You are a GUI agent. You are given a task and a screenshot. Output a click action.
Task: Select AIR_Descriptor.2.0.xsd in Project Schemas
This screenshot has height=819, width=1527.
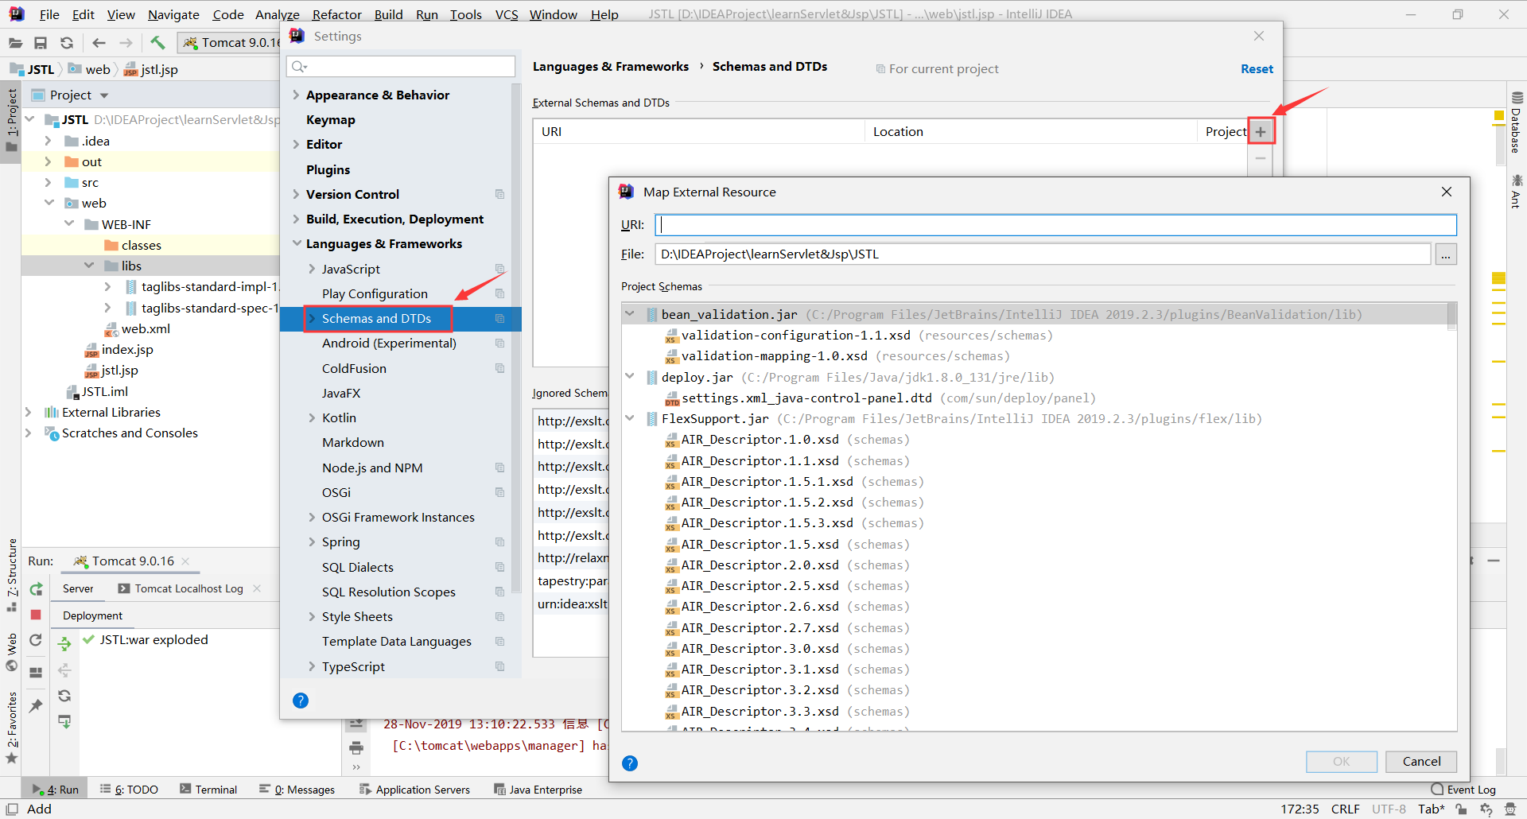[760, 565]
